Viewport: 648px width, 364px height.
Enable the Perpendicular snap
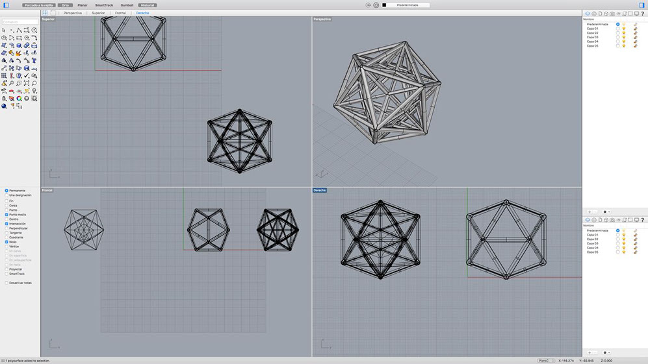point(6,228)
